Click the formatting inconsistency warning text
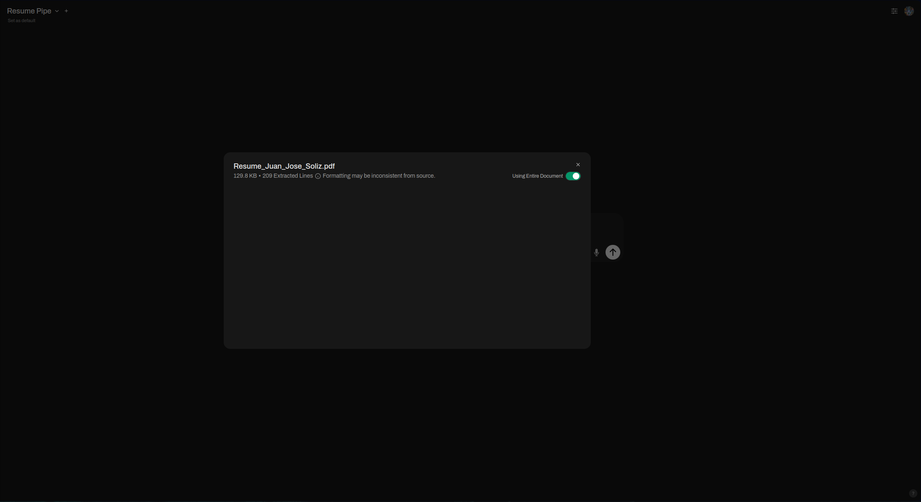The image size is (921, 502). point(379,176)
